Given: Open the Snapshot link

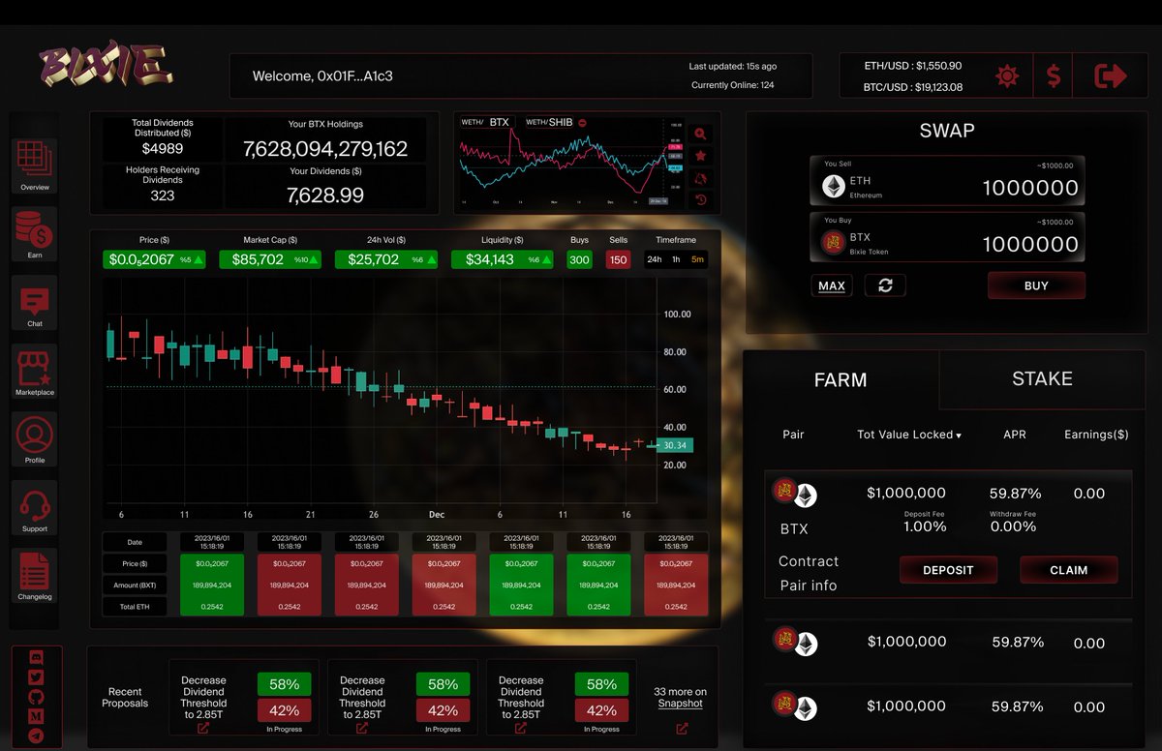Looking at the screenshot, I should pyautogui.click(x=681, y=704).
